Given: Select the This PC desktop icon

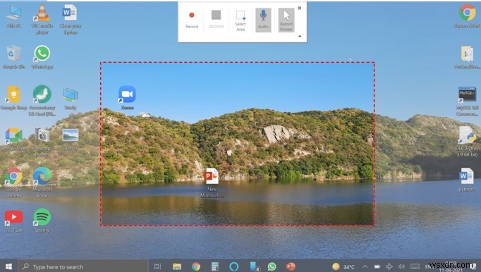Looking at the screenshot, I should [x=14, y=17].
